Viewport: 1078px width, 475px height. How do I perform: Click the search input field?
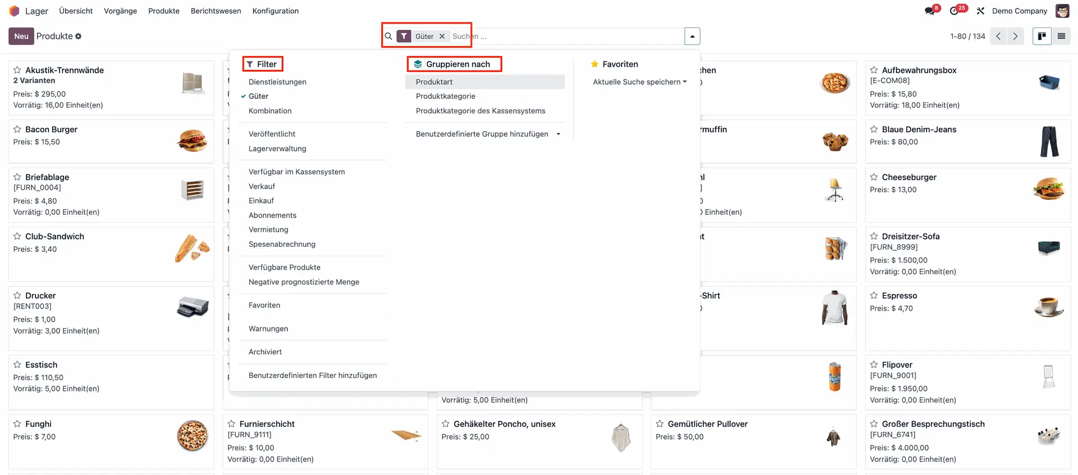point(567,36)
